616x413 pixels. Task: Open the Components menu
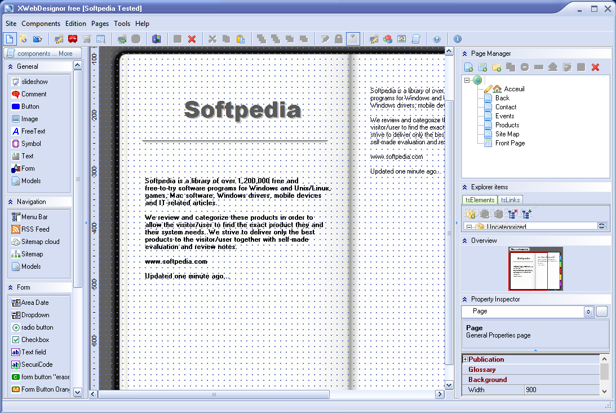[41, 24]
